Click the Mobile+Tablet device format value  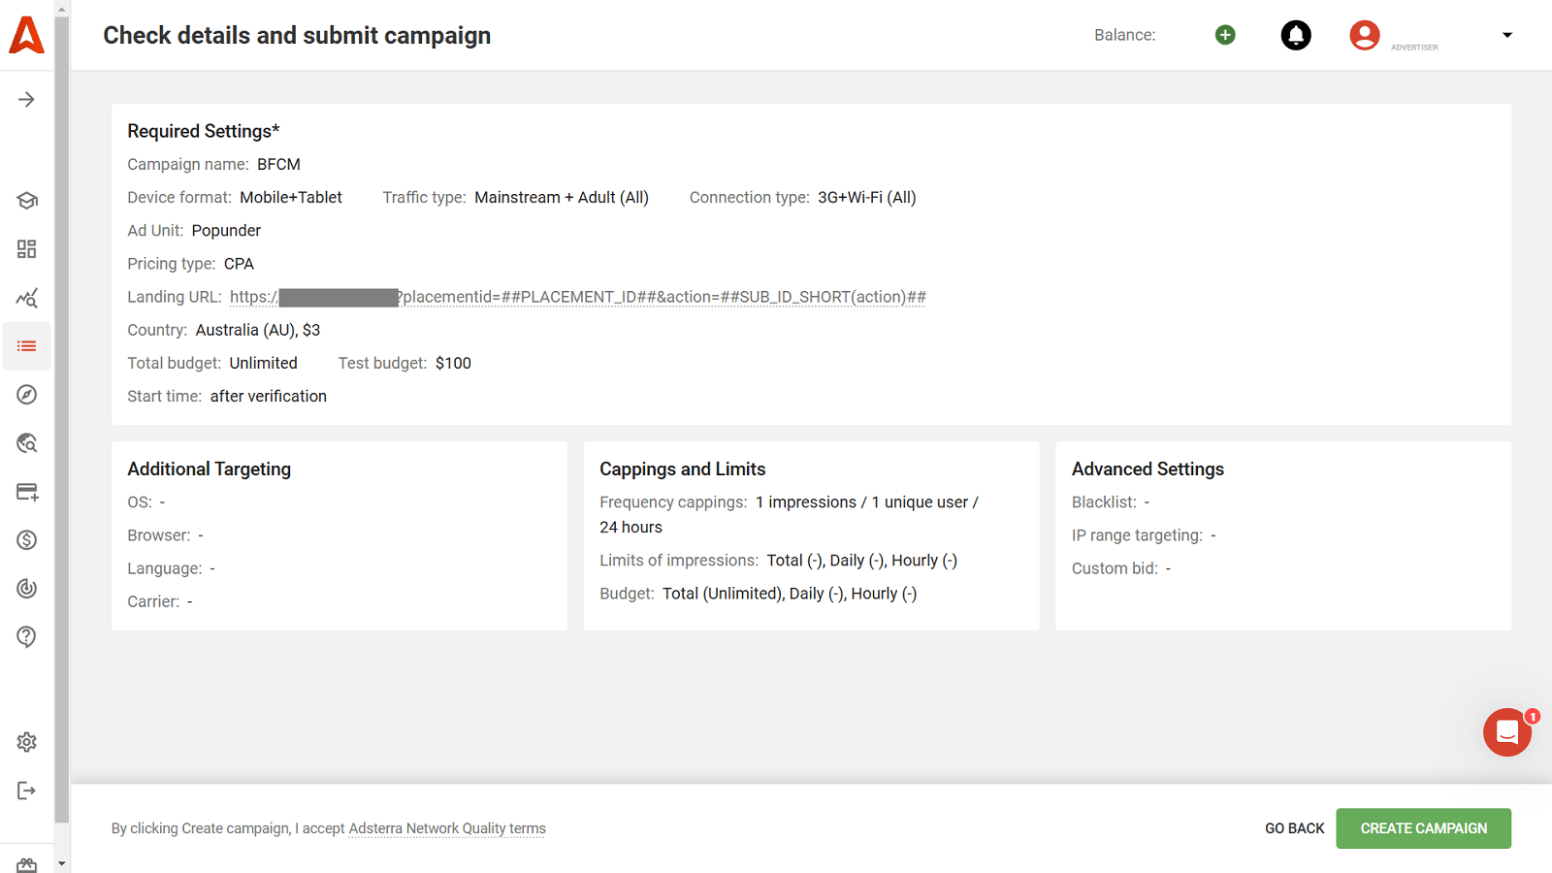[291, 197]
